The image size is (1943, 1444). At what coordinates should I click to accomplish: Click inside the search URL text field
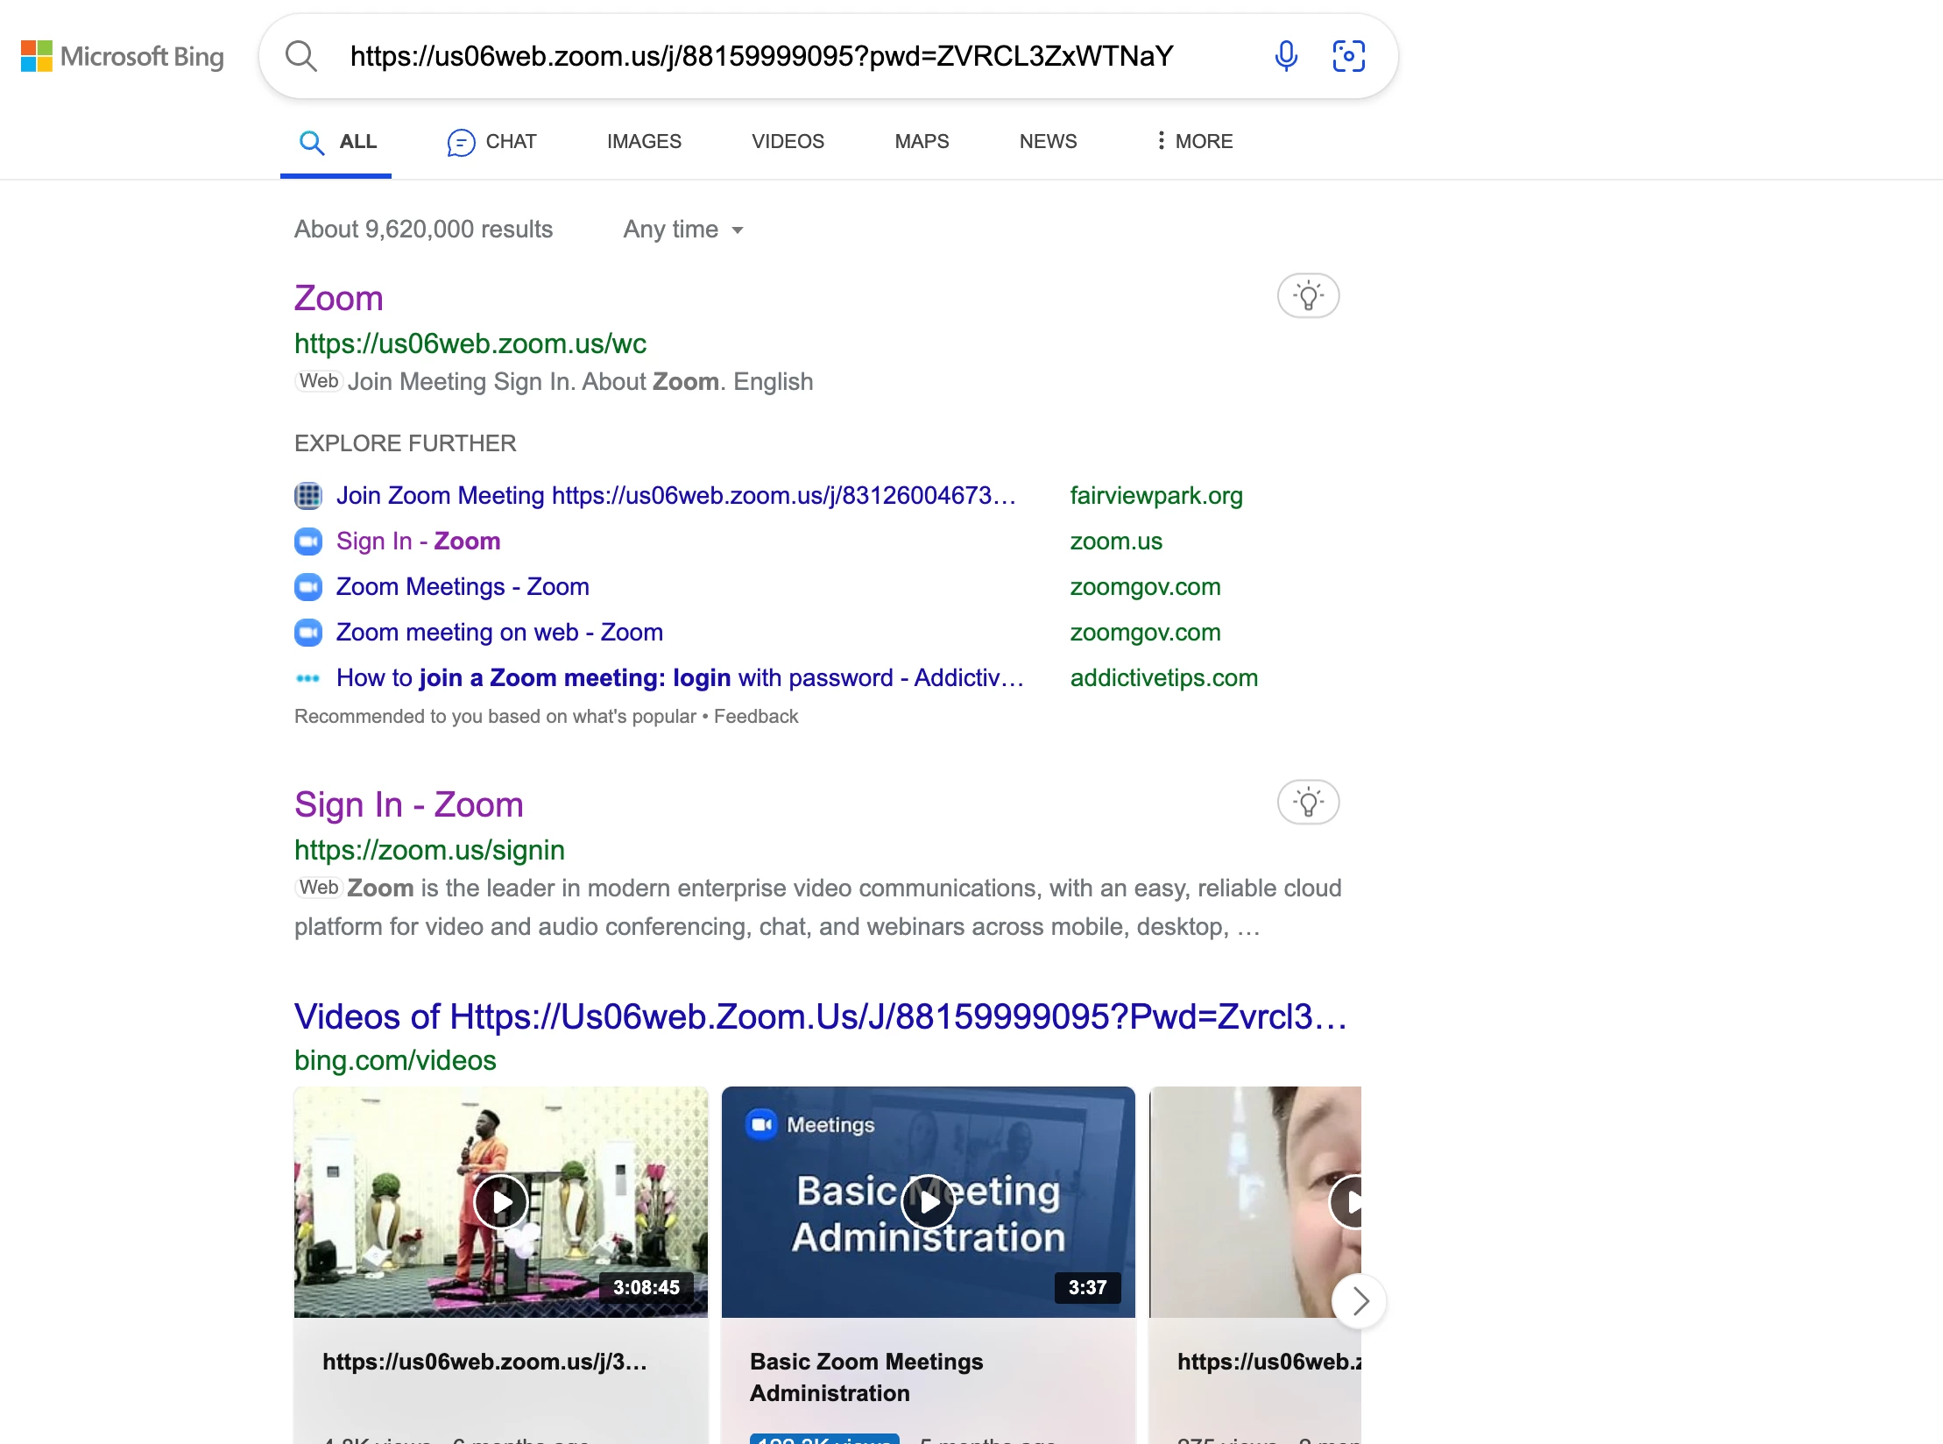click(762, 56)
